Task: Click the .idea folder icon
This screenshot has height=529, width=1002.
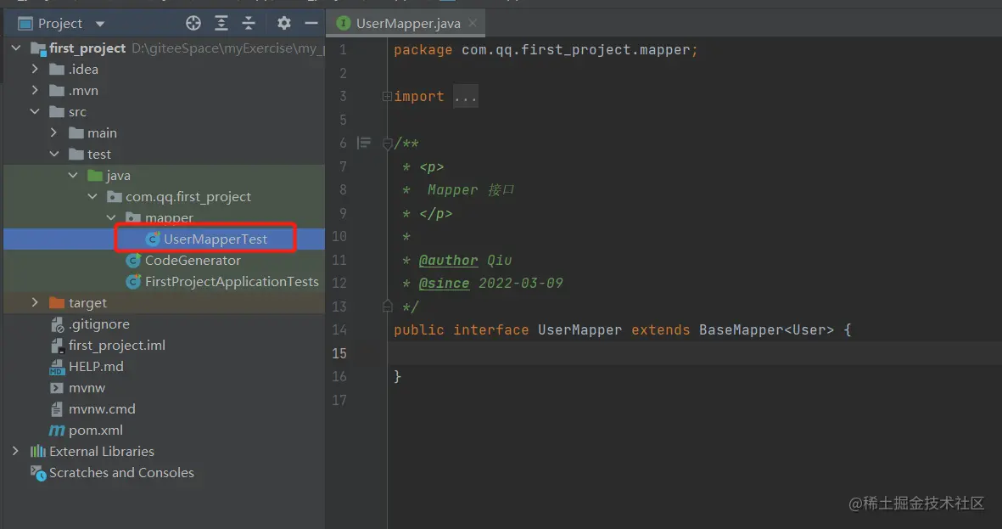Action: [x=57, y=69]
